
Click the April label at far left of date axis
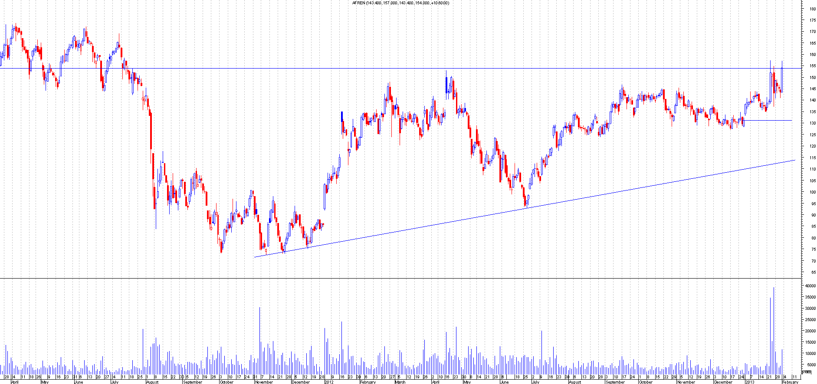pyautogui.click(x=14, y=382)
